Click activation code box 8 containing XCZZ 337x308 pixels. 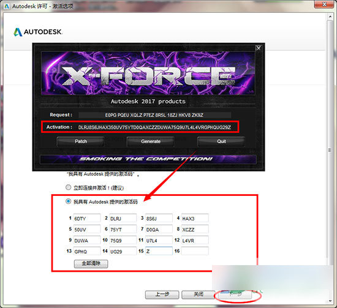click(x=195, y=229)
